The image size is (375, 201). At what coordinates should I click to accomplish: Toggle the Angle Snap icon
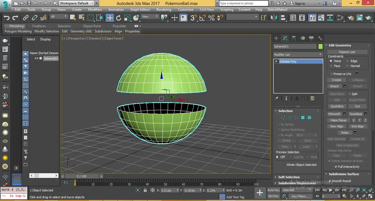202,18
